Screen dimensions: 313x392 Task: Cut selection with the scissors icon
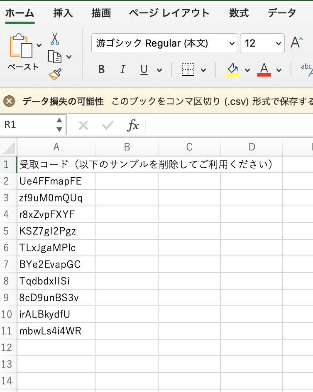tap(55, 38)
